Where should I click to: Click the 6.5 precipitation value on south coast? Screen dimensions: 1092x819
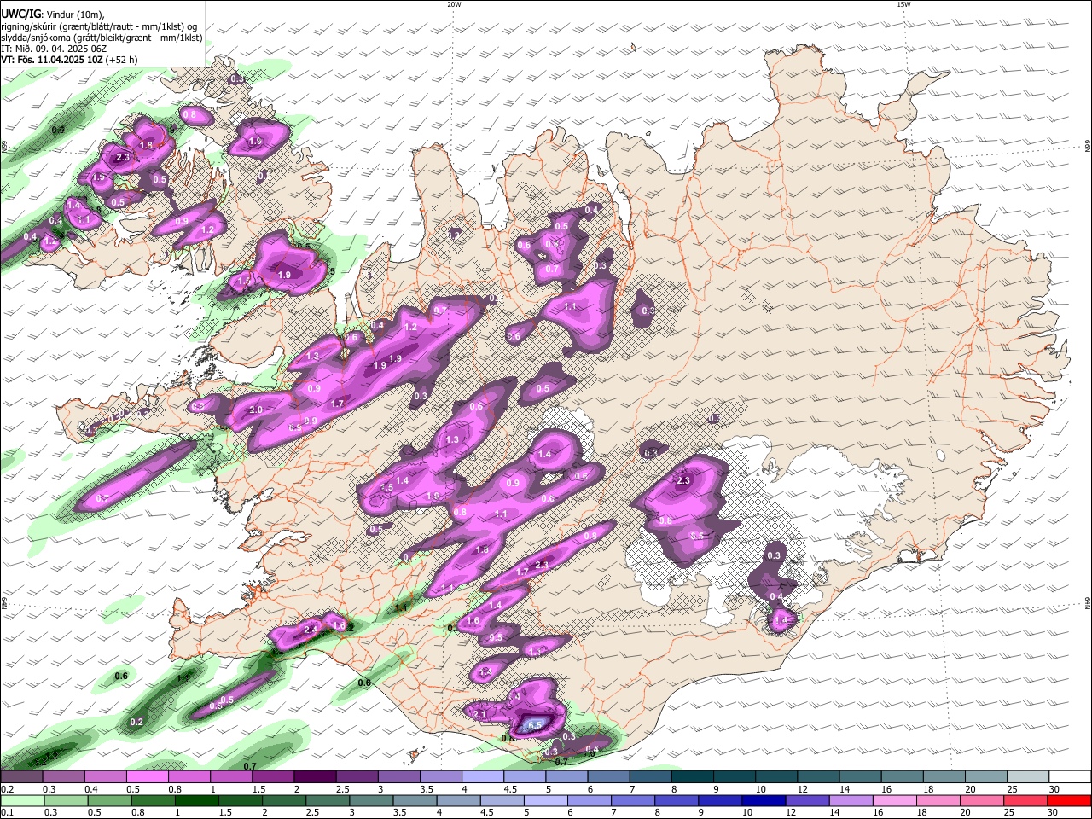click(x=535, y=725)
